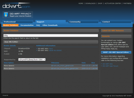Click the Description column header
Screen dimensions: 134x98
pyautogui.click(x=9, y=63)
